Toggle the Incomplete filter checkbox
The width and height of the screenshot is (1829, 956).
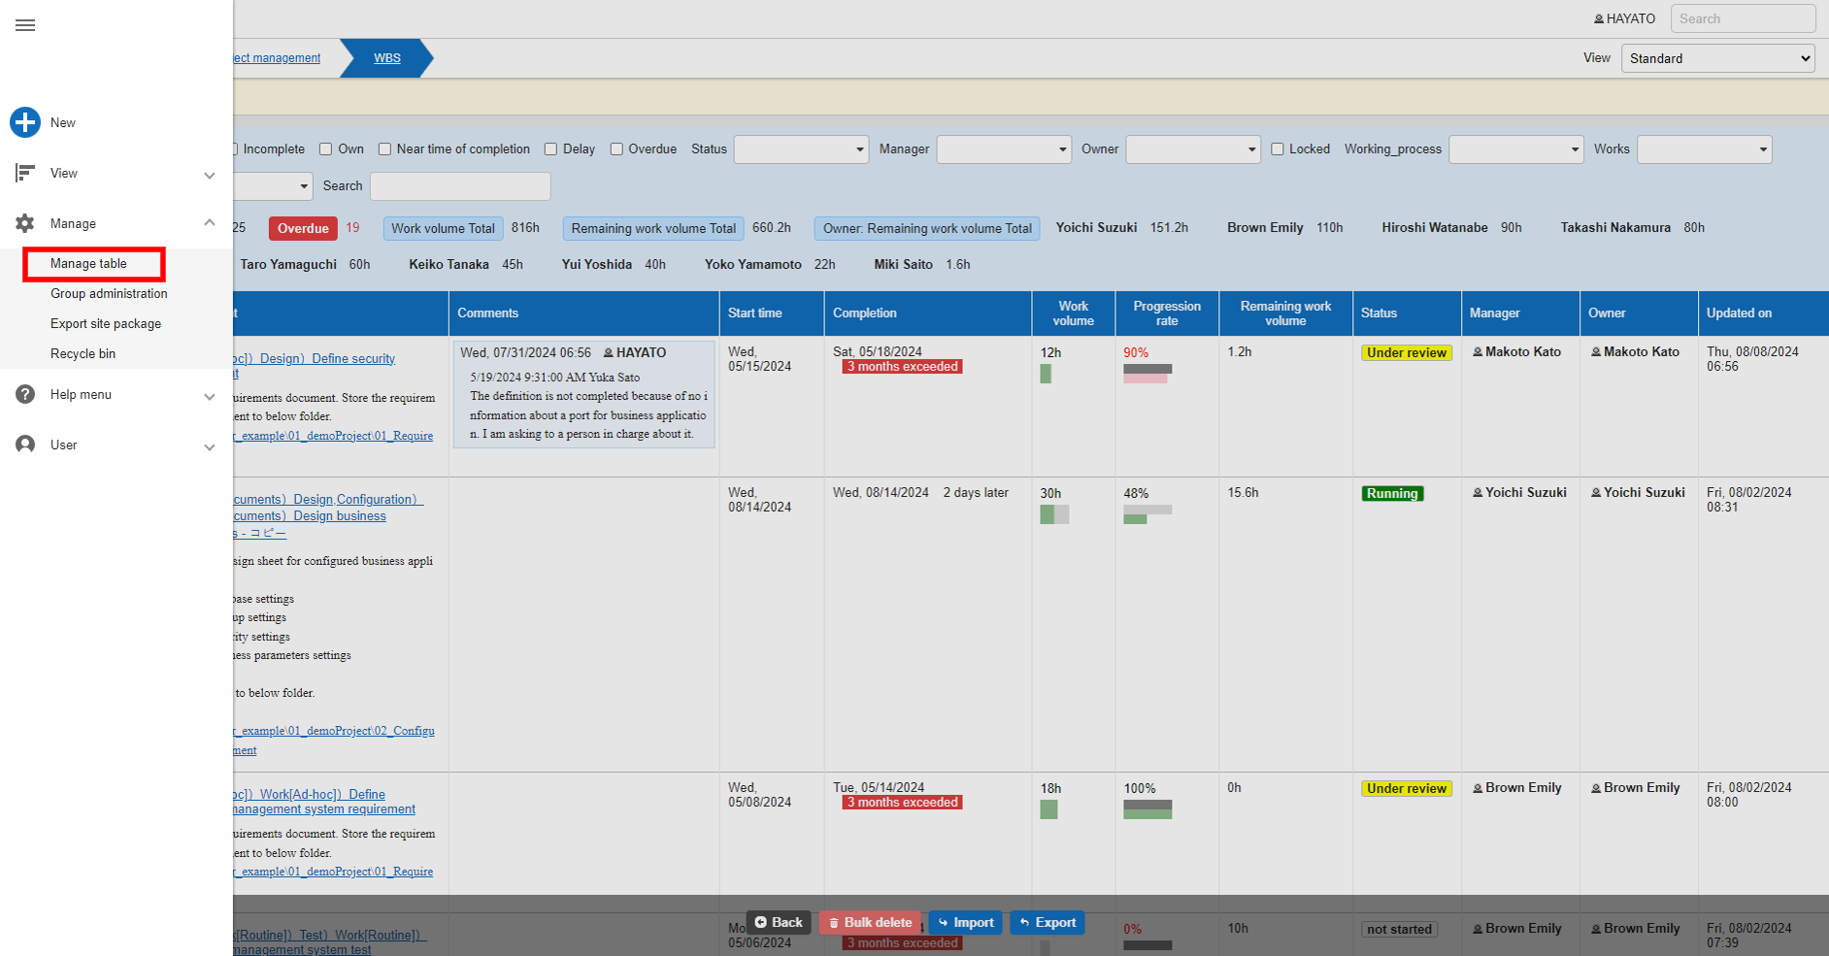point(233,148)
